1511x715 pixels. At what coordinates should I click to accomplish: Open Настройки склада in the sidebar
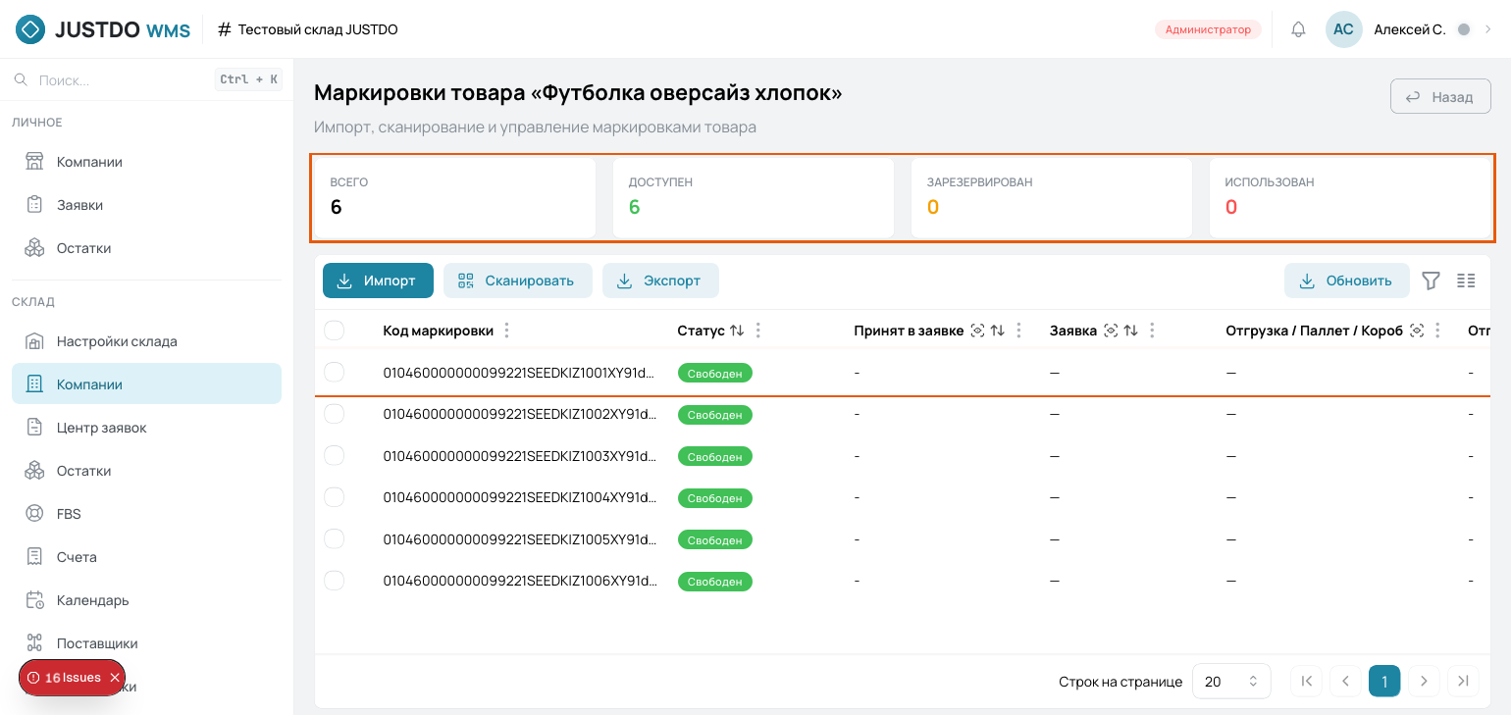click(x=147, y=341)
